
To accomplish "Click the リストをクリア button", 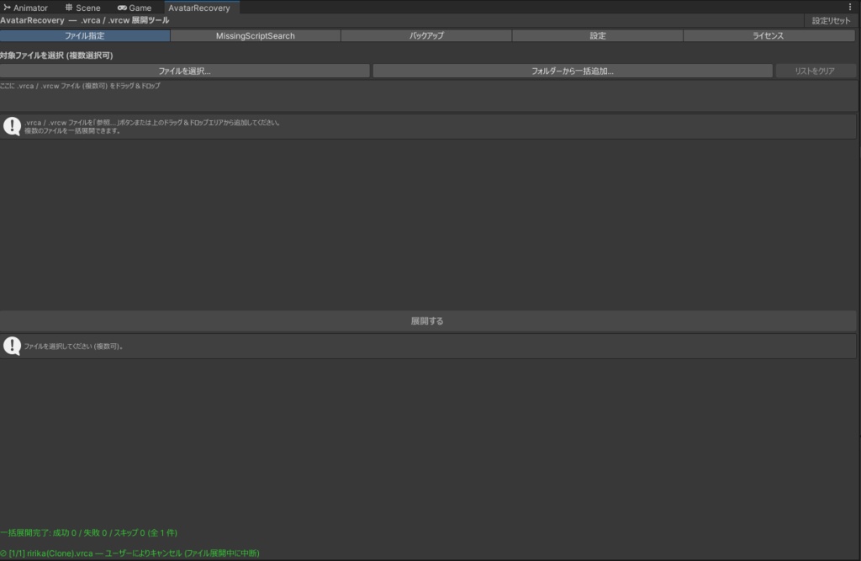I will point(815,71).
